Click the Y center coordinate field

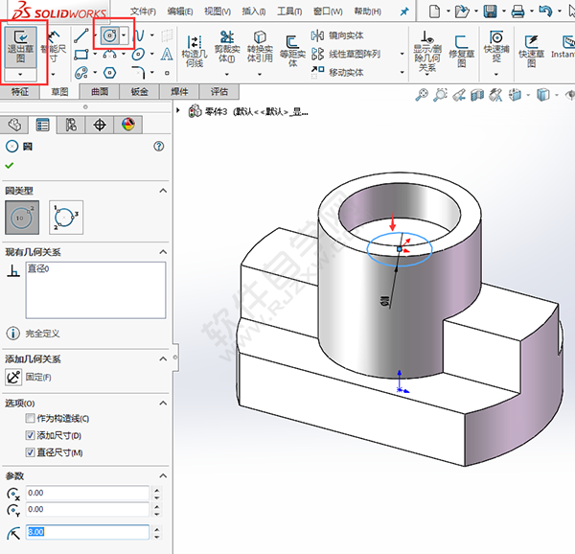pyautogui.click(x=87, y=510)
